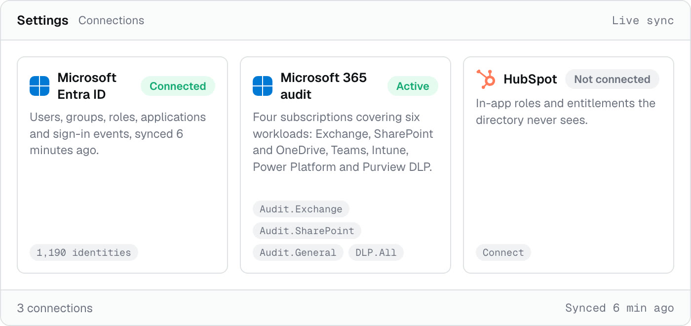Click the Audit.General tag
The width and height of the screenshot is (691, 326).
pos(298,252)
